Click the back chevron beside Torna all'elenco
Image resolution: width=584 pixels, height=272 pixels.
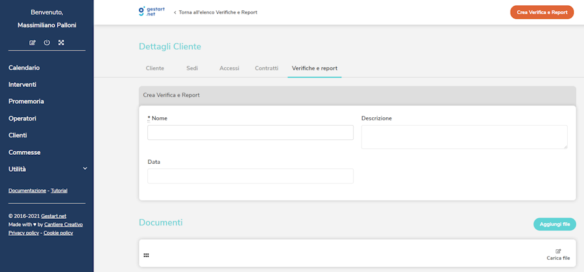175,12
